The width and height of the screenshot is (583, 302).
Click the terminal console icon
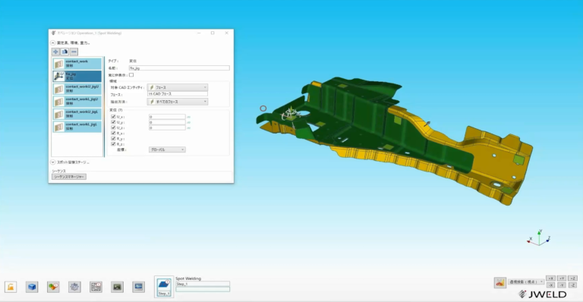(117, 287)
